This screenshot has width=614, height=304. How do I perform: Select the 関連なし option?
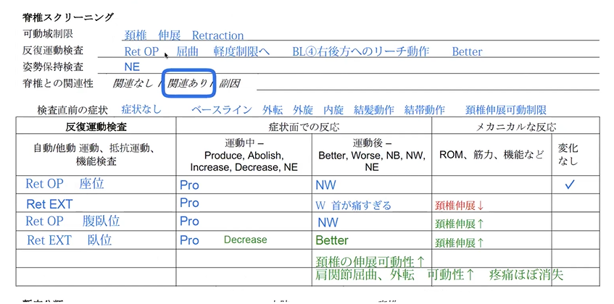133,84
